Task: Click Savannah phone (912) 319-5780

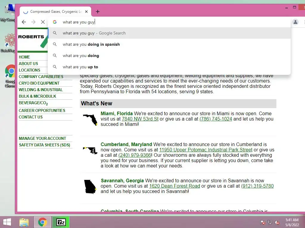Action: pyautogui.click(x=257, y=186)
